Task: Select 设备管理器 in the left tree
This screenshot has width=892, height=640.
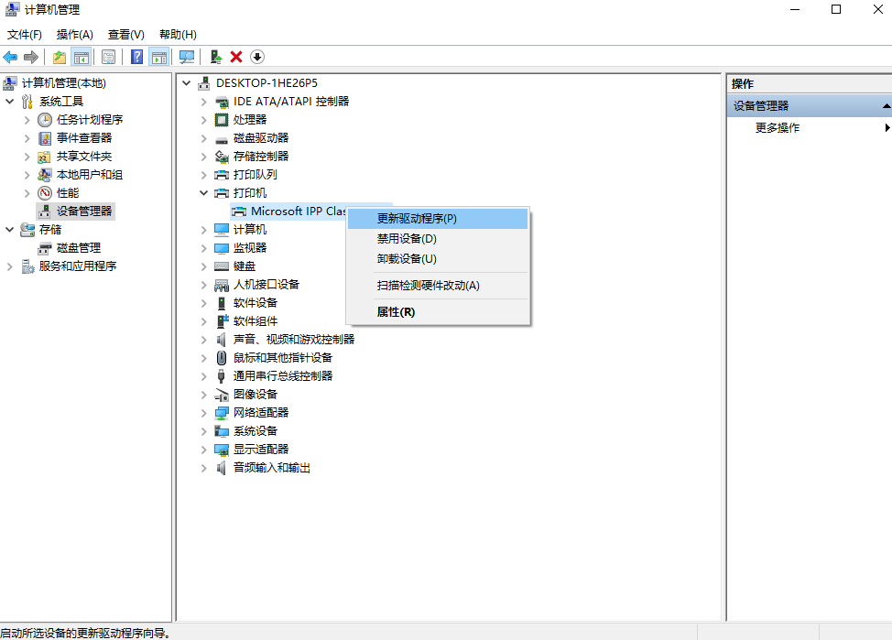Action: click(83, 212)
